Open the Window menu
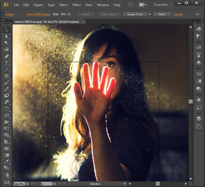Screen dimensions: 205x187 pos(103,5)
